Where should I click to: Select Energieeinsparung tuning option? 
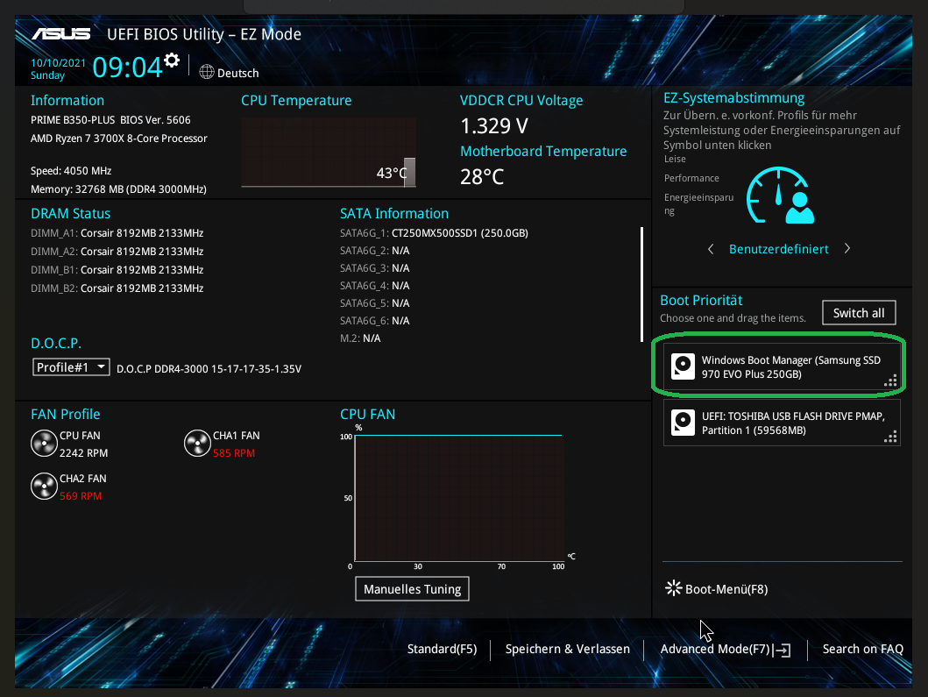coord(698,203)
